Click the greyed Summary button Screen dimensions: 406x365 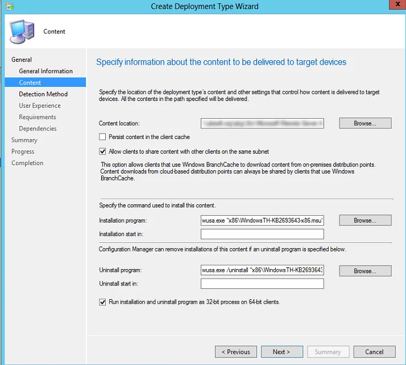click(328, 352)
